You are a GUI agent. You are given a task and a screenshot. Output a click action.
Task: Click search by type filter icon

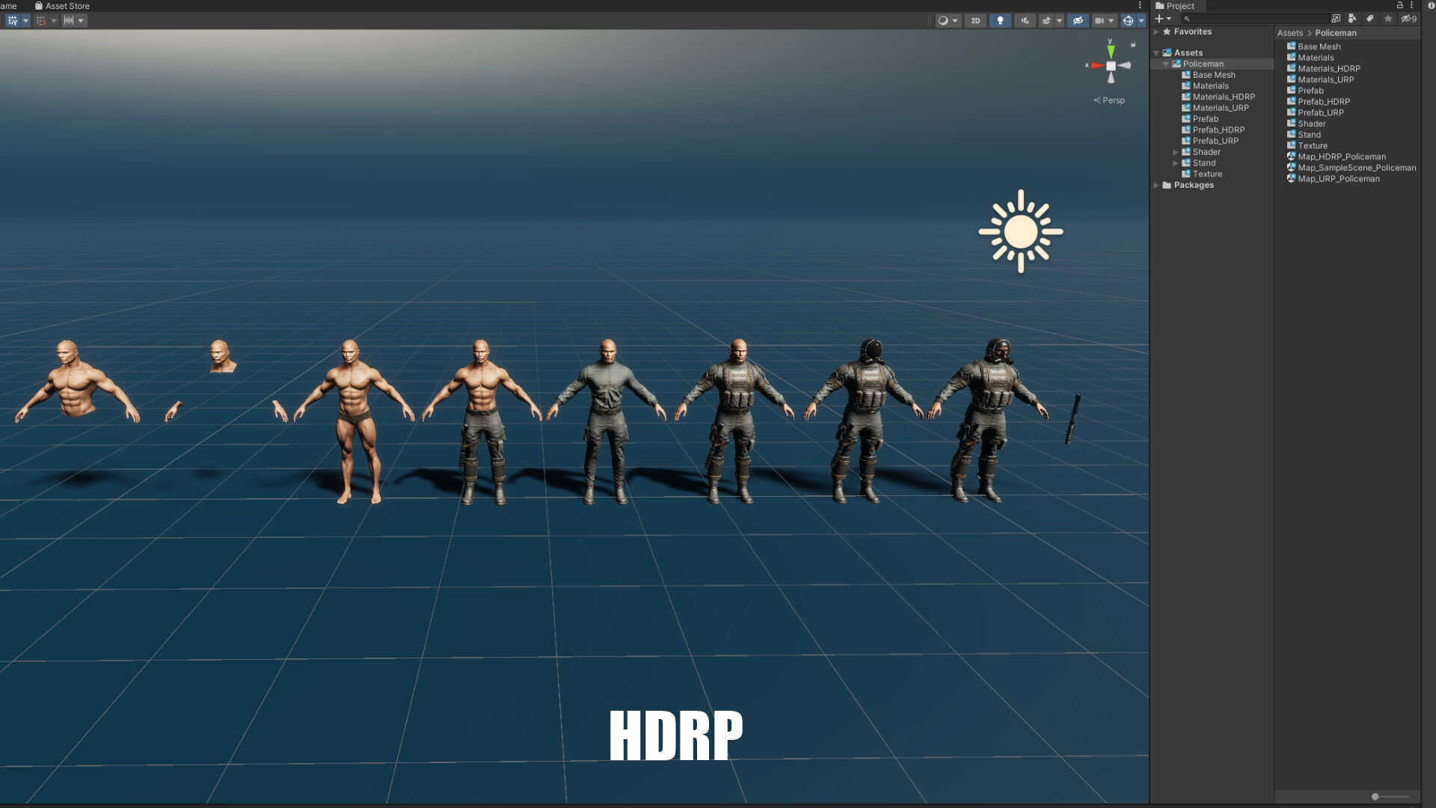click(x=1352, y=19)
